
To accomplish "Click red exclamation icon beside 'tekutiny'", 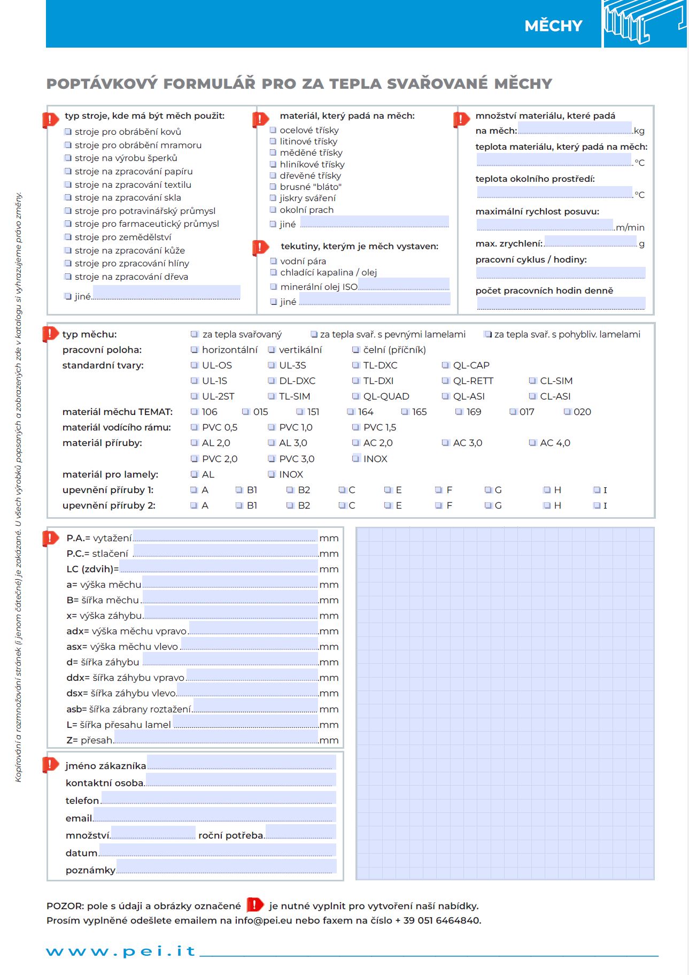I will click(260, 247).
